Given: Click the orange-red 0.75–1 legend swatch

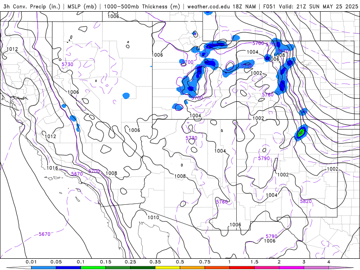Looking at the screenshot, I should [x=217, y=268].
